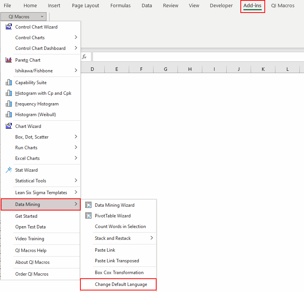Image resolution: width=304 pixels, height=292 pixels.
Task: Click the Histogram with Cp and Cpk icon
Action: tap(9, 93)
